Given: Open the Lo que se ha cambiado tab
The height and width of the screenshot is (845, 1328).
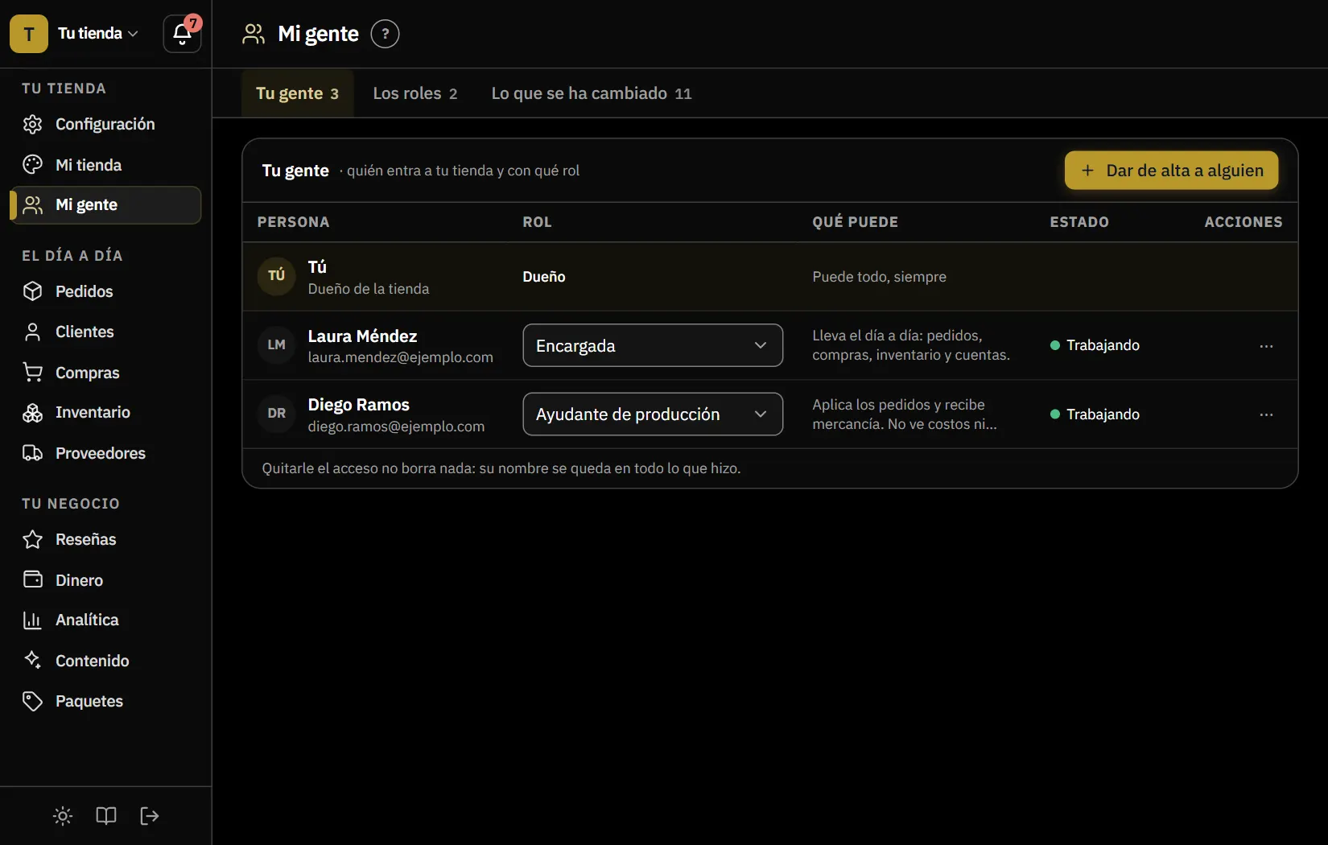Looking at the screenshot, I should coord(592,93).
